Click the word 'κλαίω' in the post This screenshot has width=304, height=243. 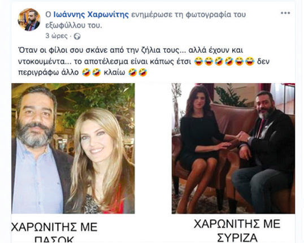(114, 72)
